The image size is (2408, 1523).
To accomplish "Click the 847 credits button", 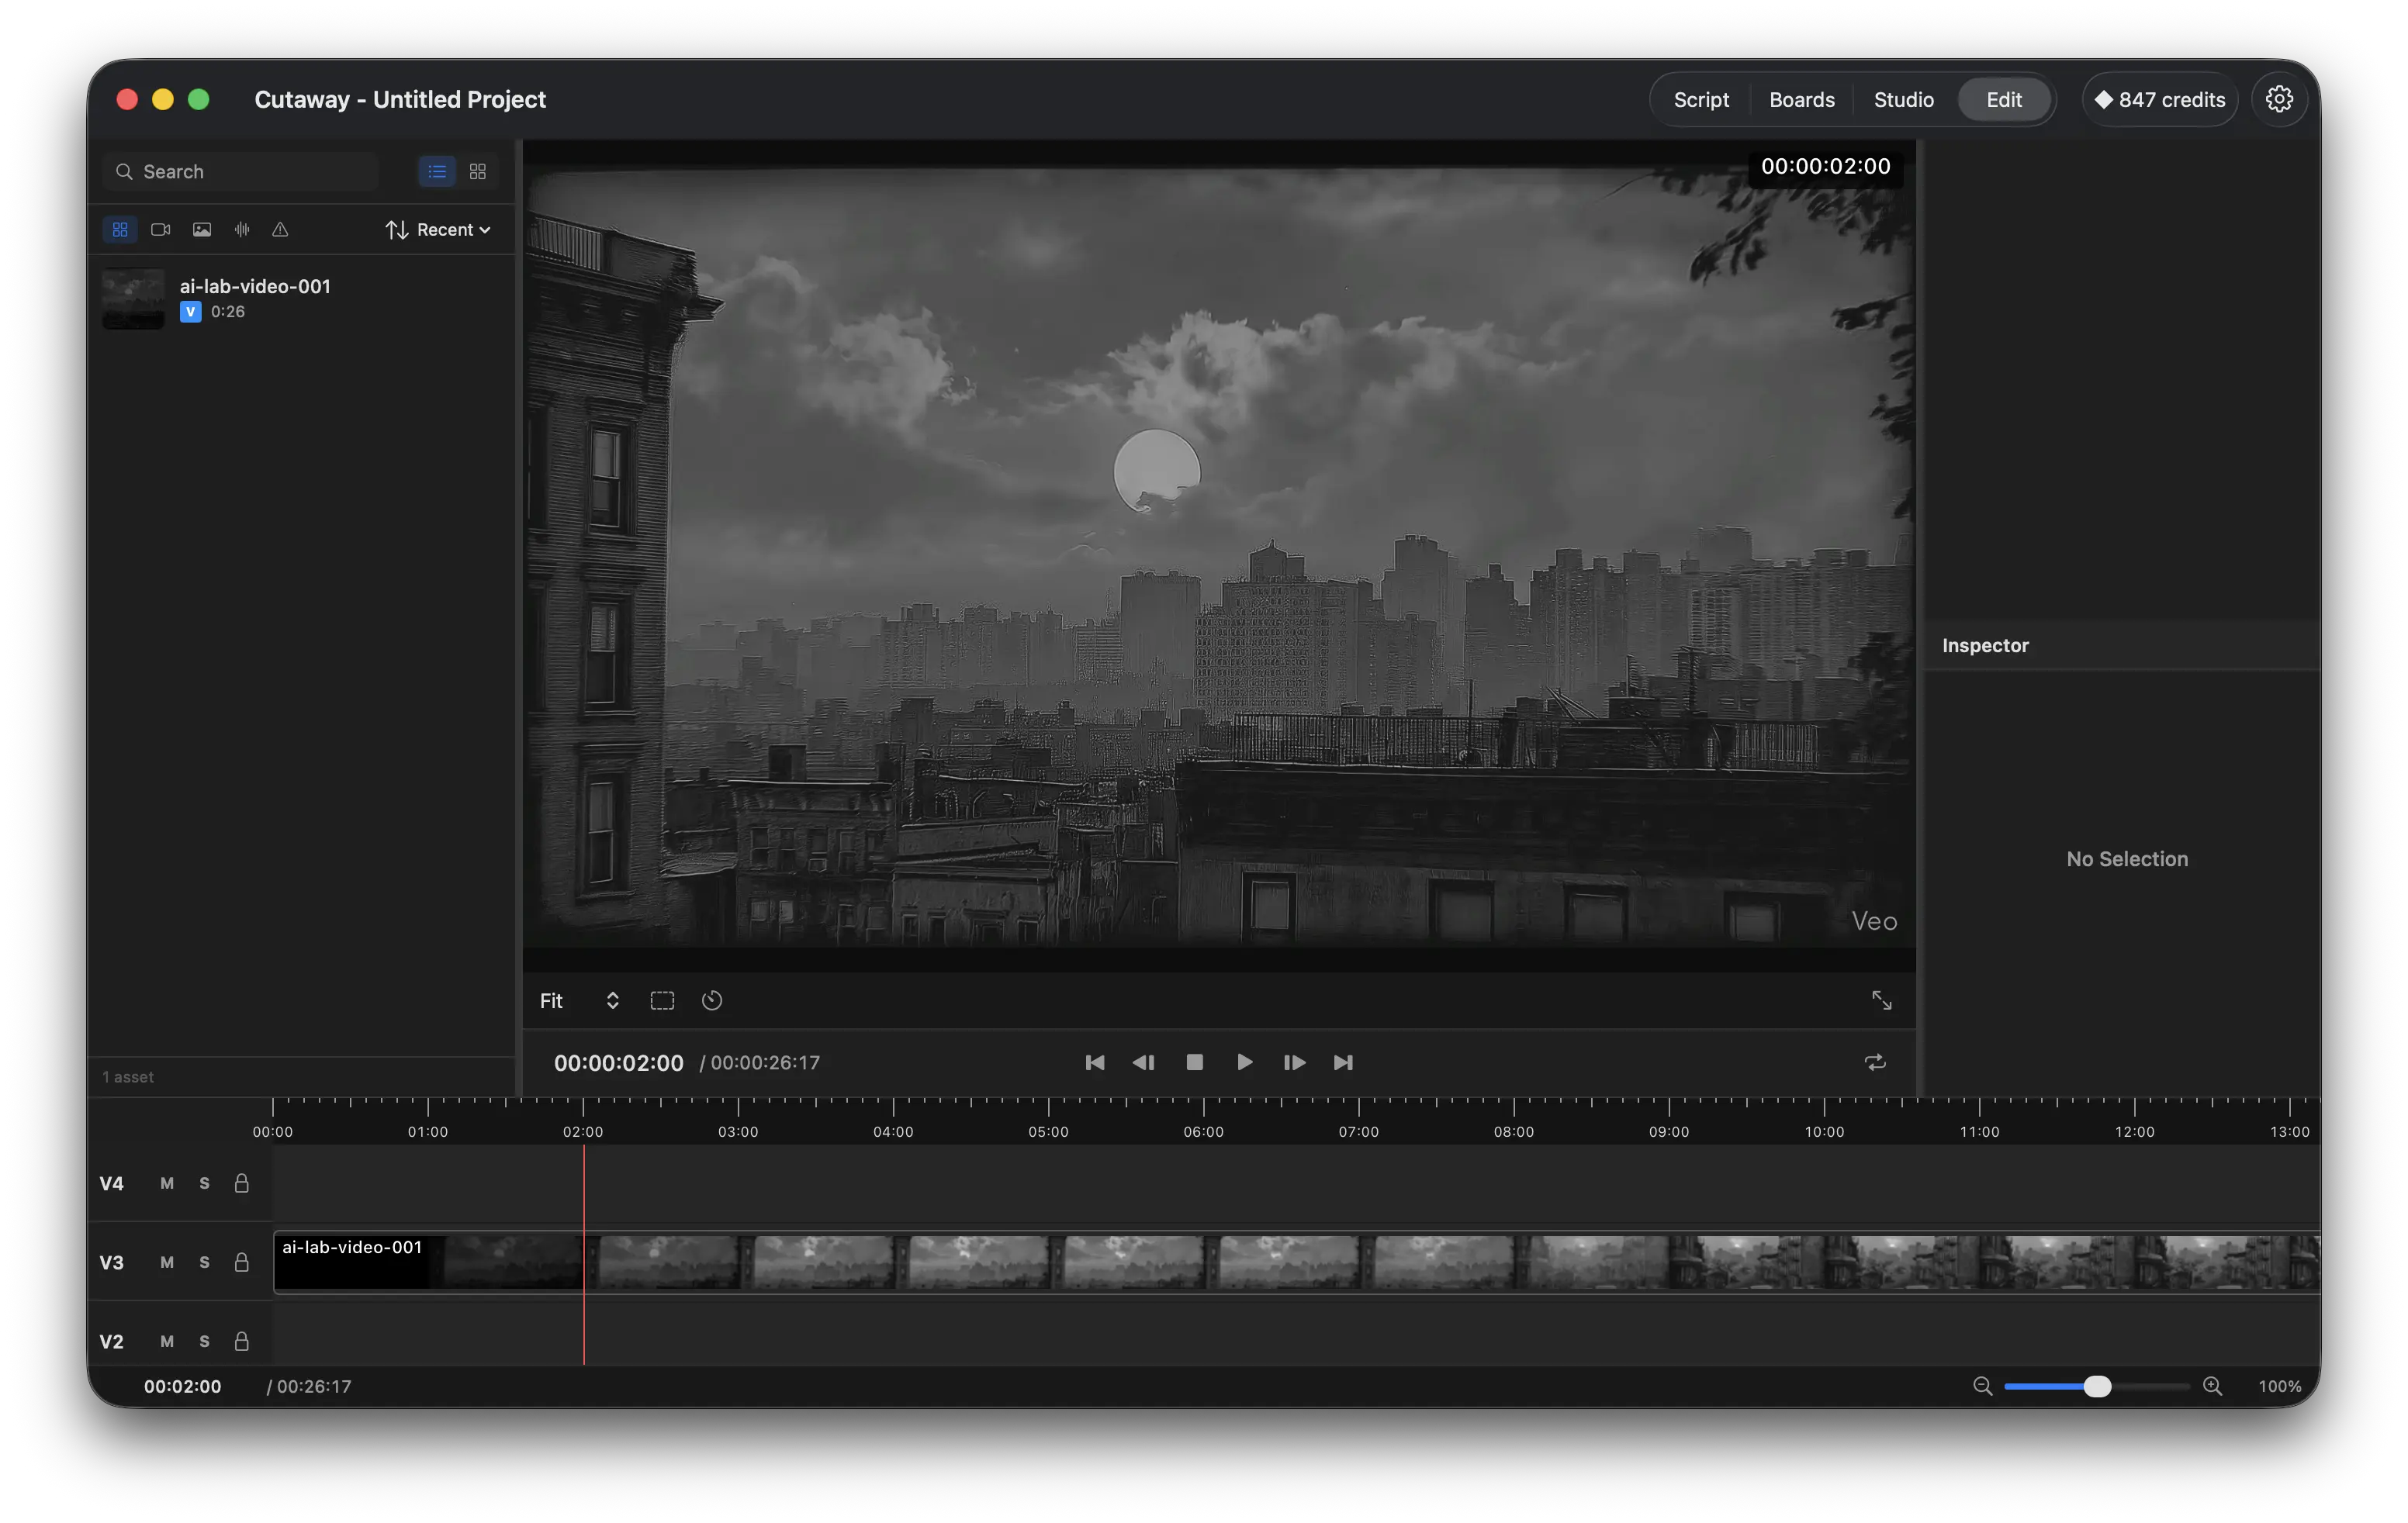I will point(2160,99).
